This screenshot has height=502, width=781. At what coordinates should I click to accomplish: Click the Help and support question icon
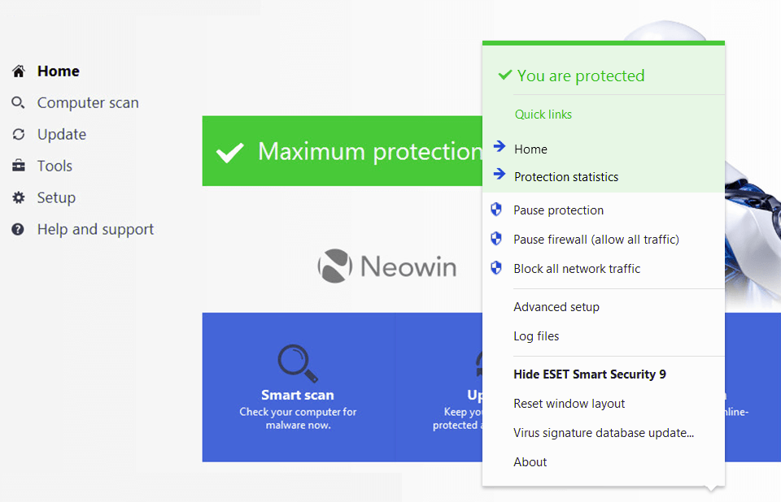[18, 230]
